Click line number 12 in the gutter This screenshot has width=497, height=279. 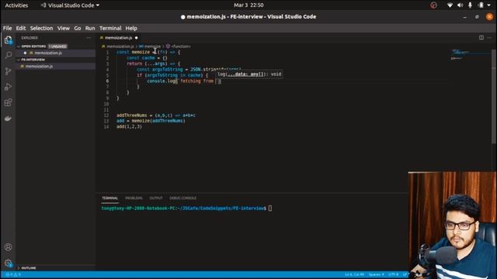(106, 115)
